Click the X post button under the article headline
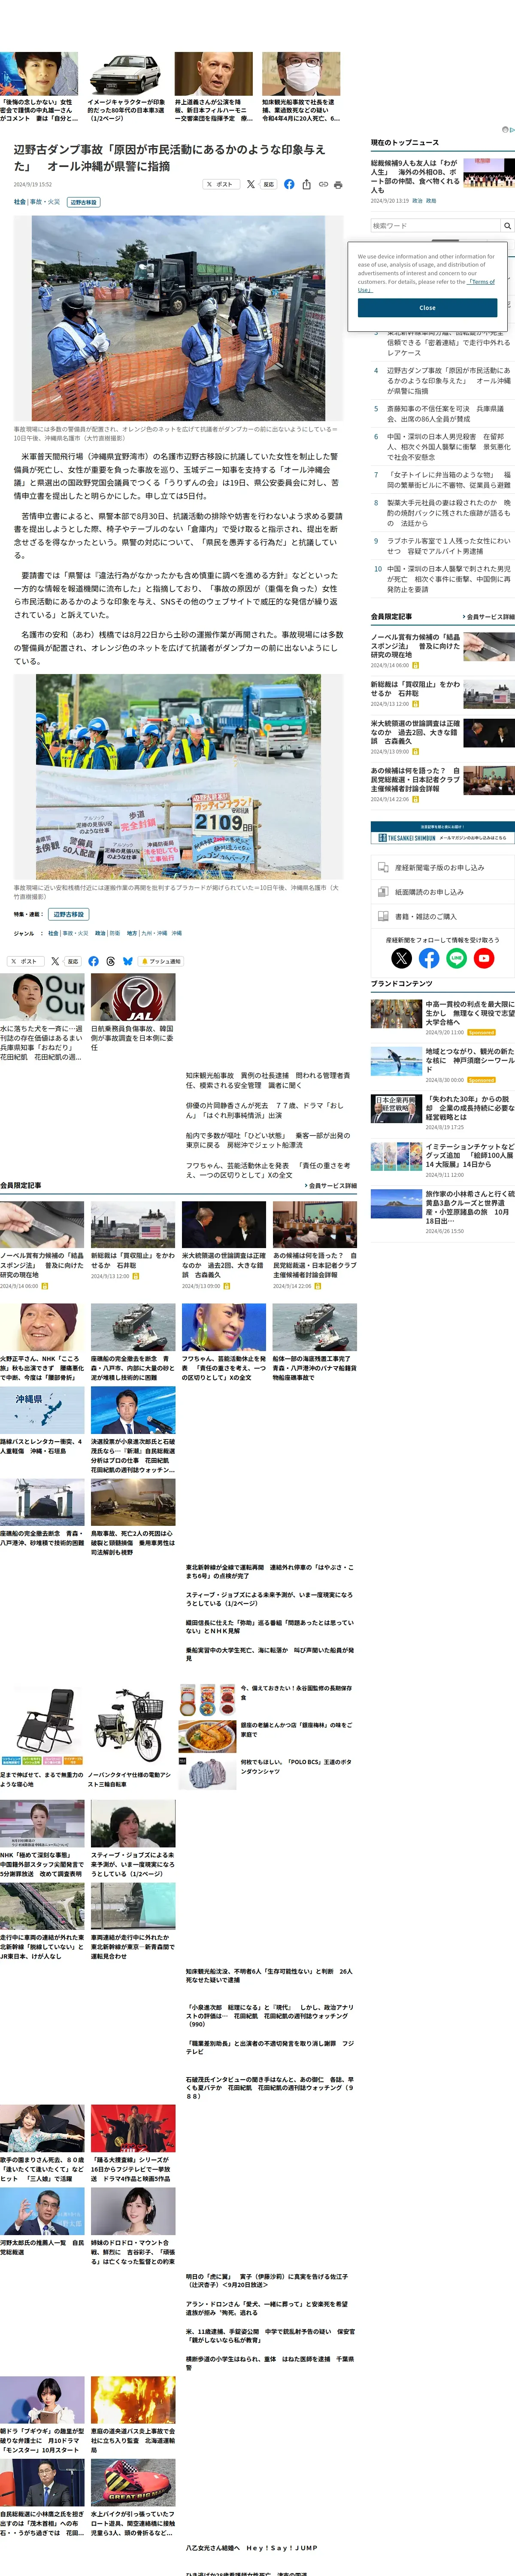This screenshot has width=515, height=2576. pos(220,184)
